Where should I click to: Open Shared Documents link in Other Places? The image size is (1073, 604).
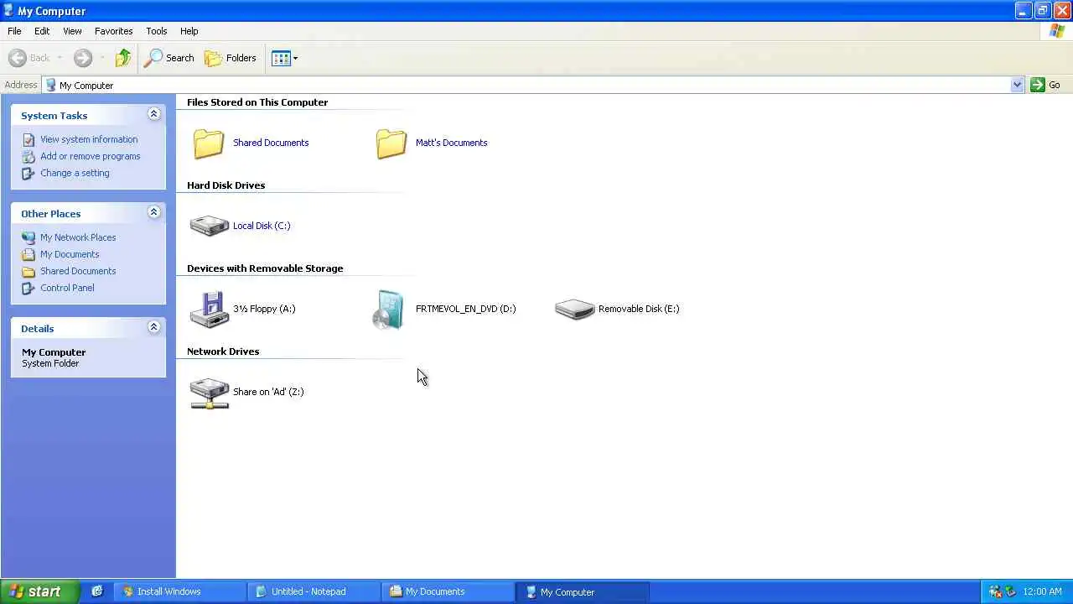click(x=78, y=271)
